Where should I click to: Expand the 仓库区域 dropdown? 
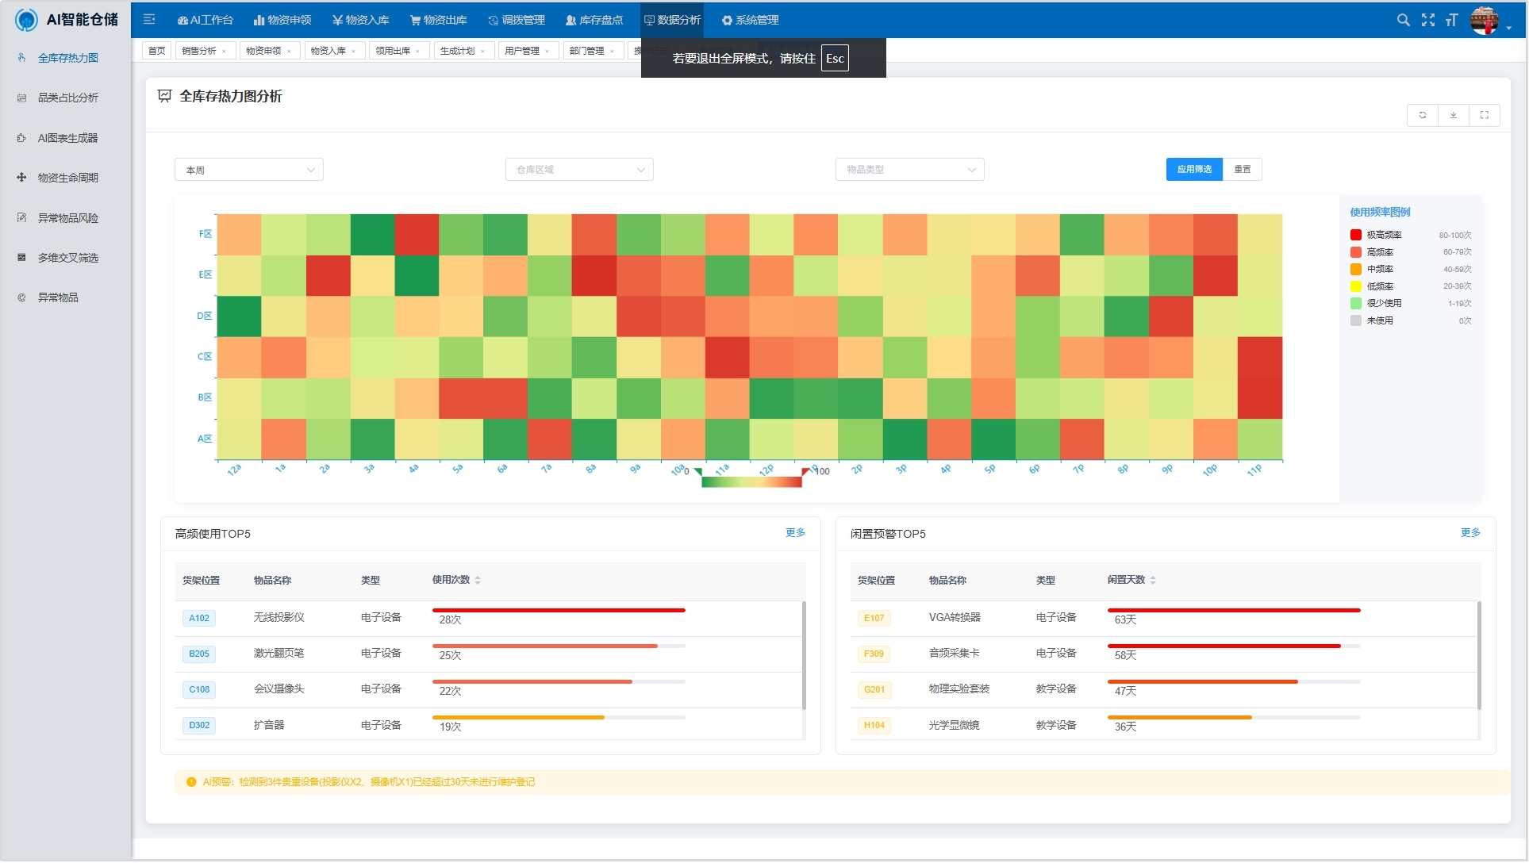coord(579,171)
